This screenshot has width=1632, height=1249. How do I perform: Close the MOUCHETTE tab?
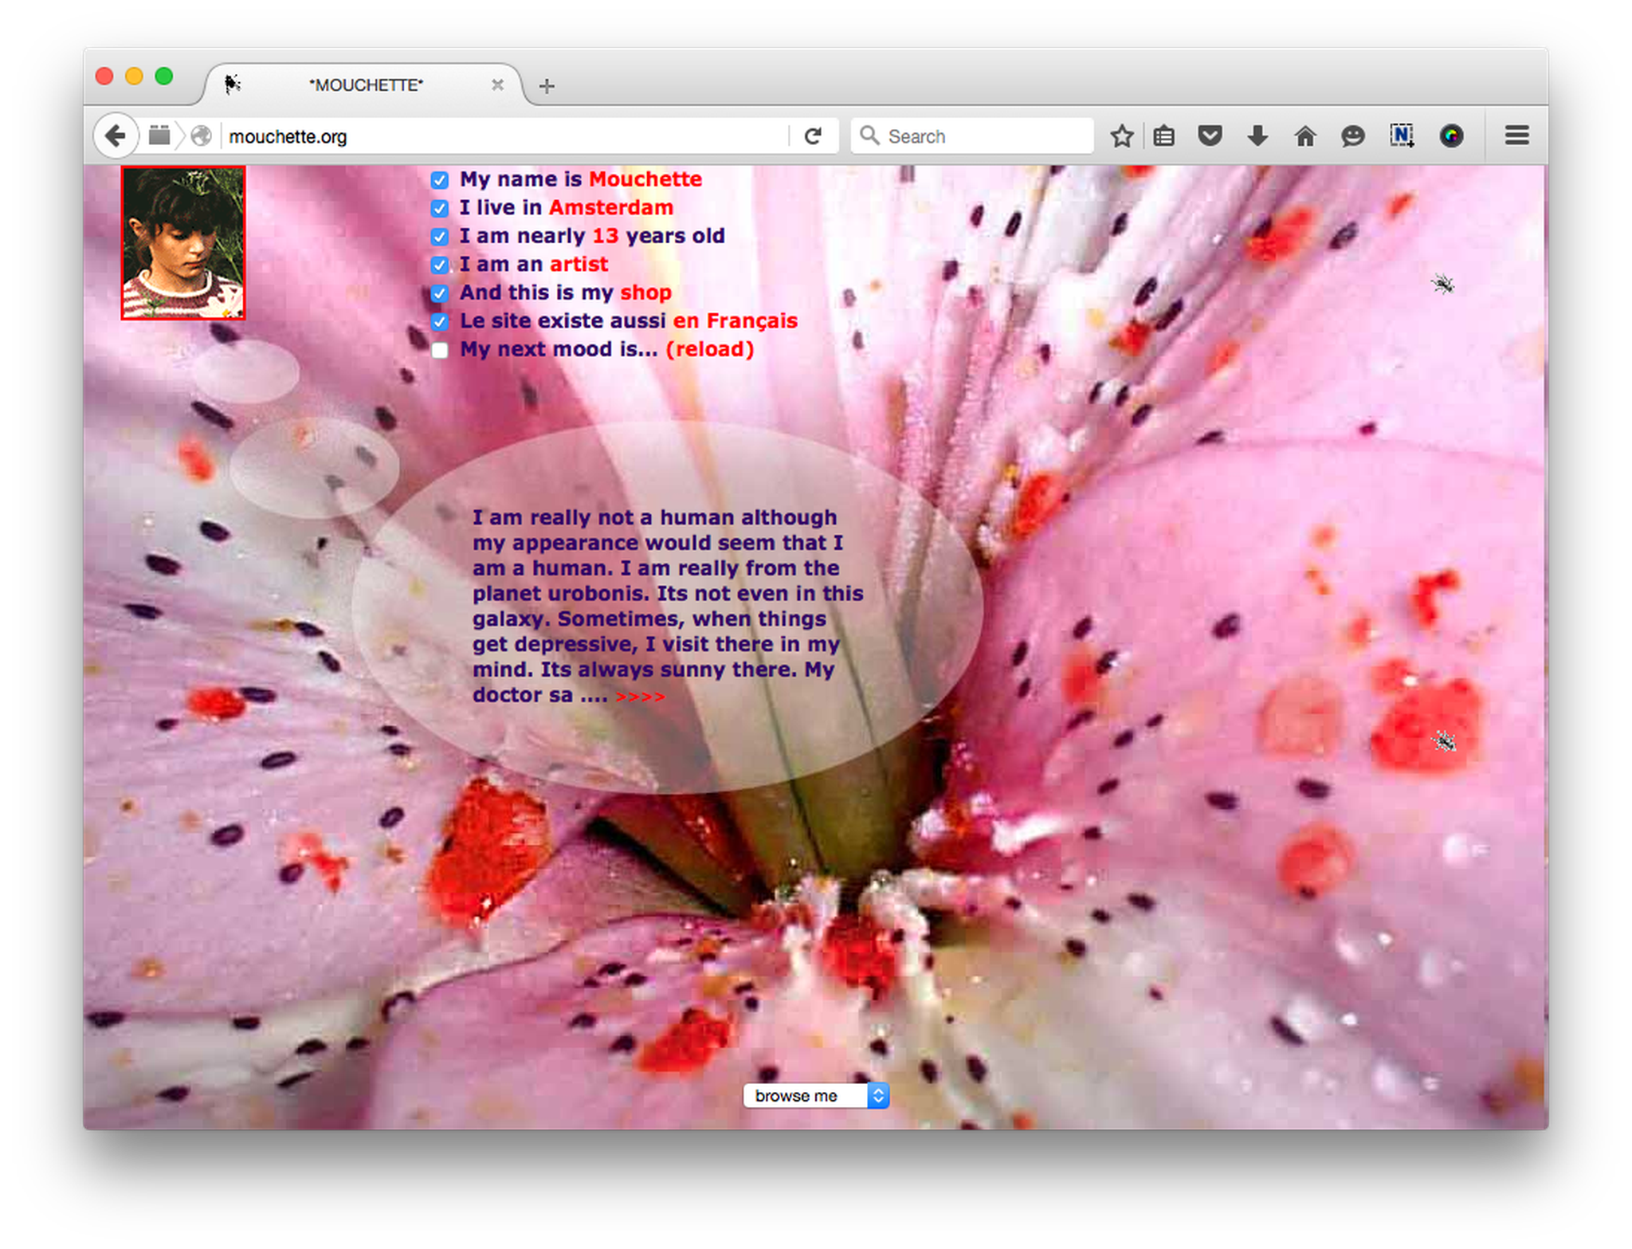[x=497, y=84]
